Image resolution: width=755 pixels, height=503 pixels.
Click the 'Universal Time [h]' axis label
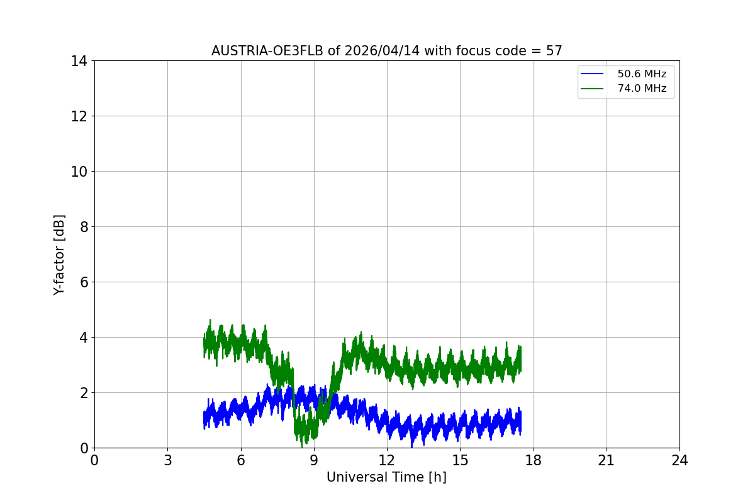point(386,477)
